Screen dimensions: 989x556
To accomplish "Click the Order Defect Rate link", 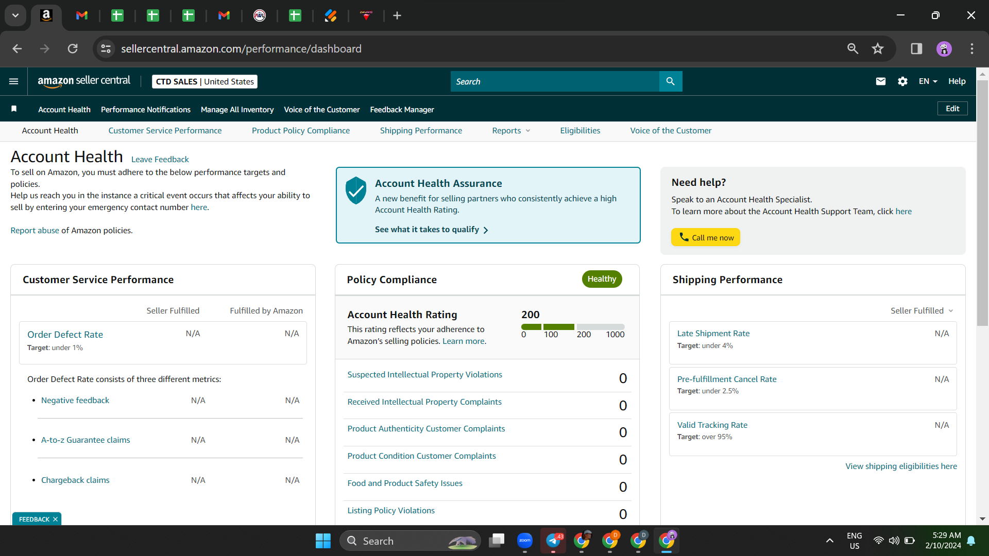I will click(x=65, y=335).
